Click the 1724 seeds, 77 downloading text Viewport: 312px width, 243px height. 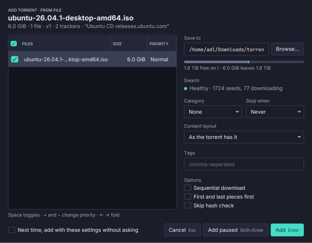248,88
